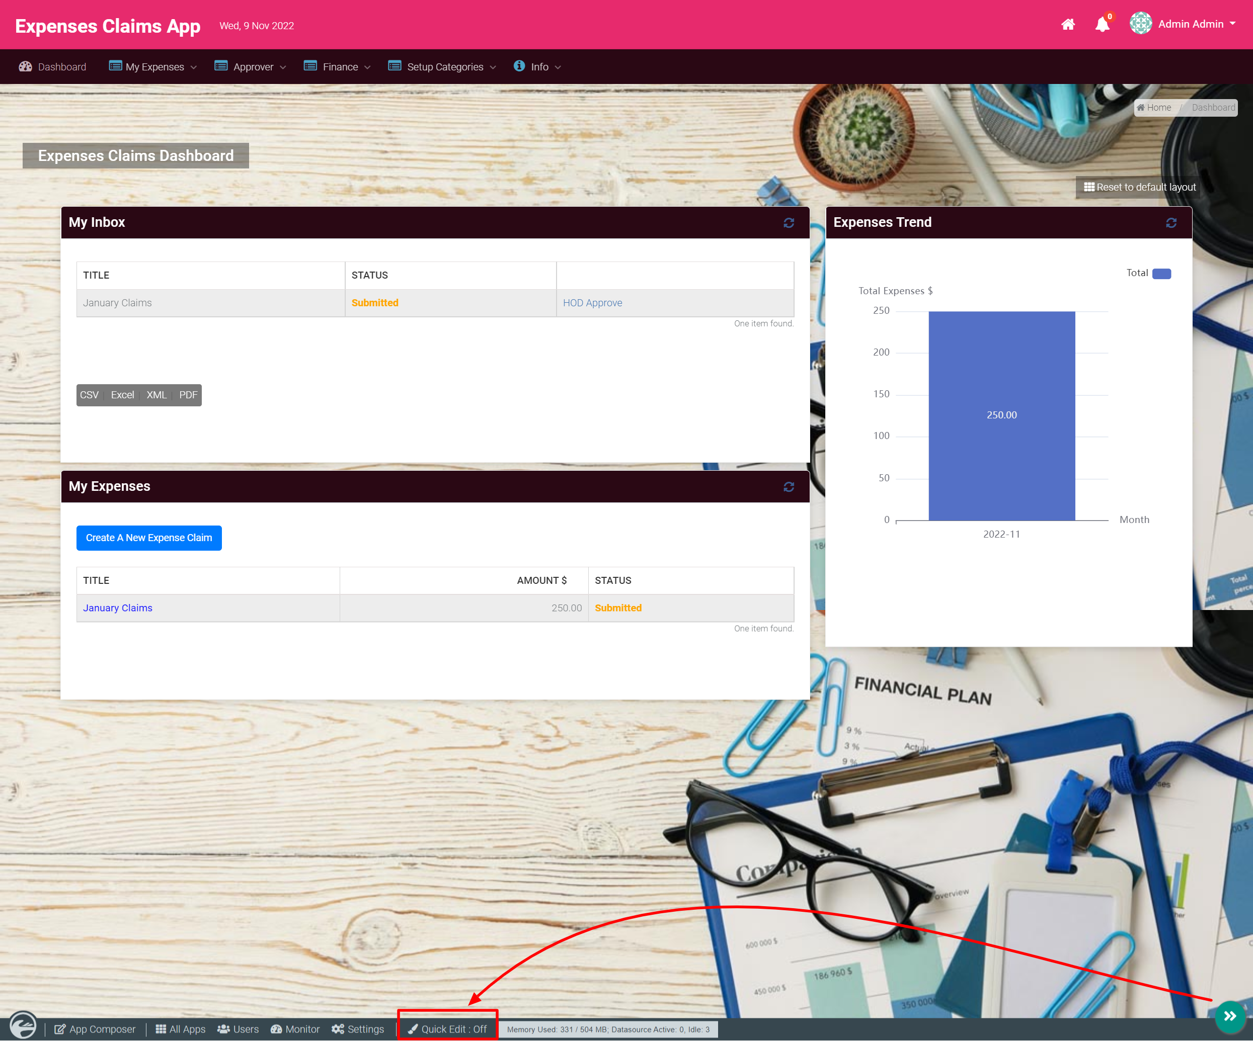Click Create A New Expense Claim
This screenshot has width=1253, height=1041.
pyautogui.click(x=149, y=538)
